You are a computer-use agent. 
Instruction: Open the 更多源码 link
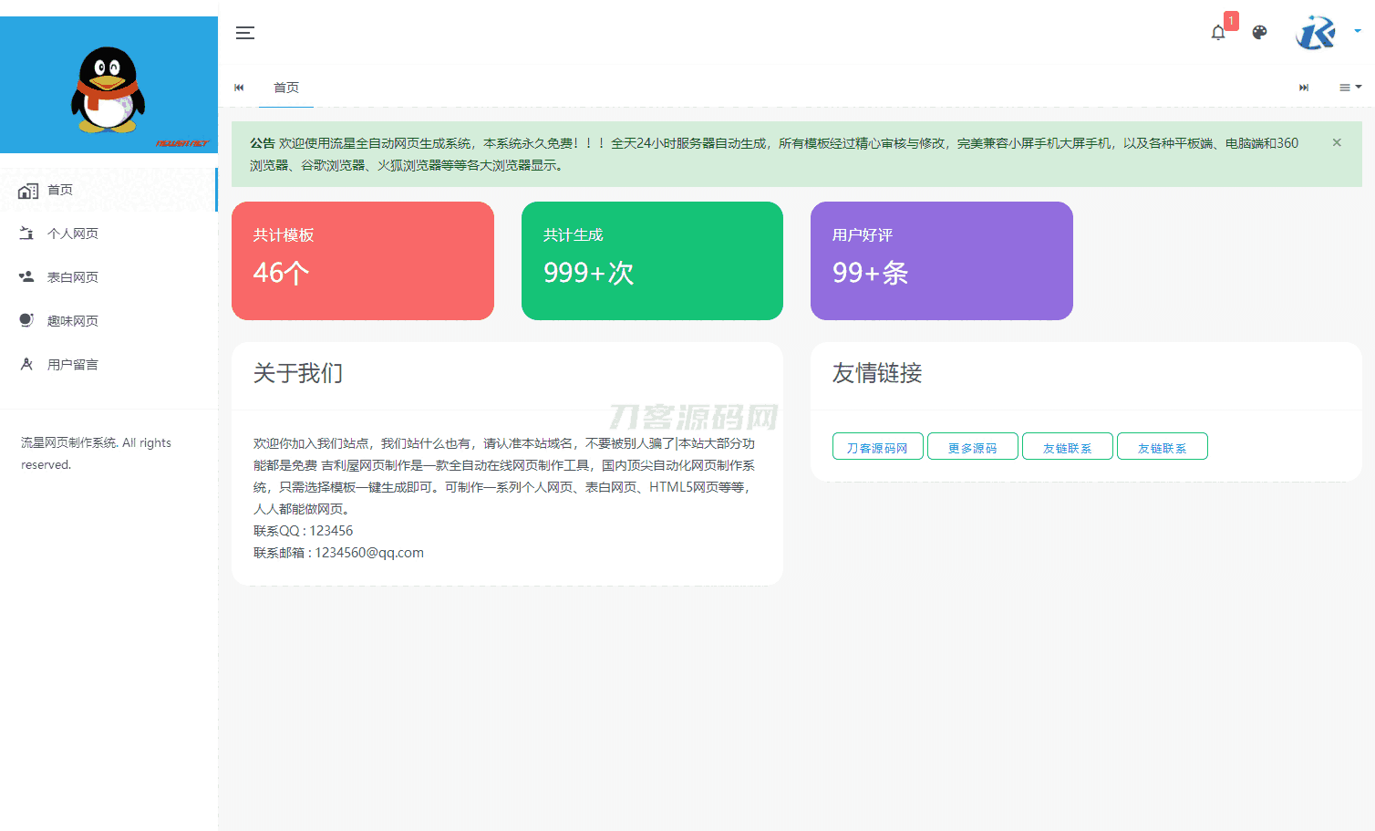point(972,446)
